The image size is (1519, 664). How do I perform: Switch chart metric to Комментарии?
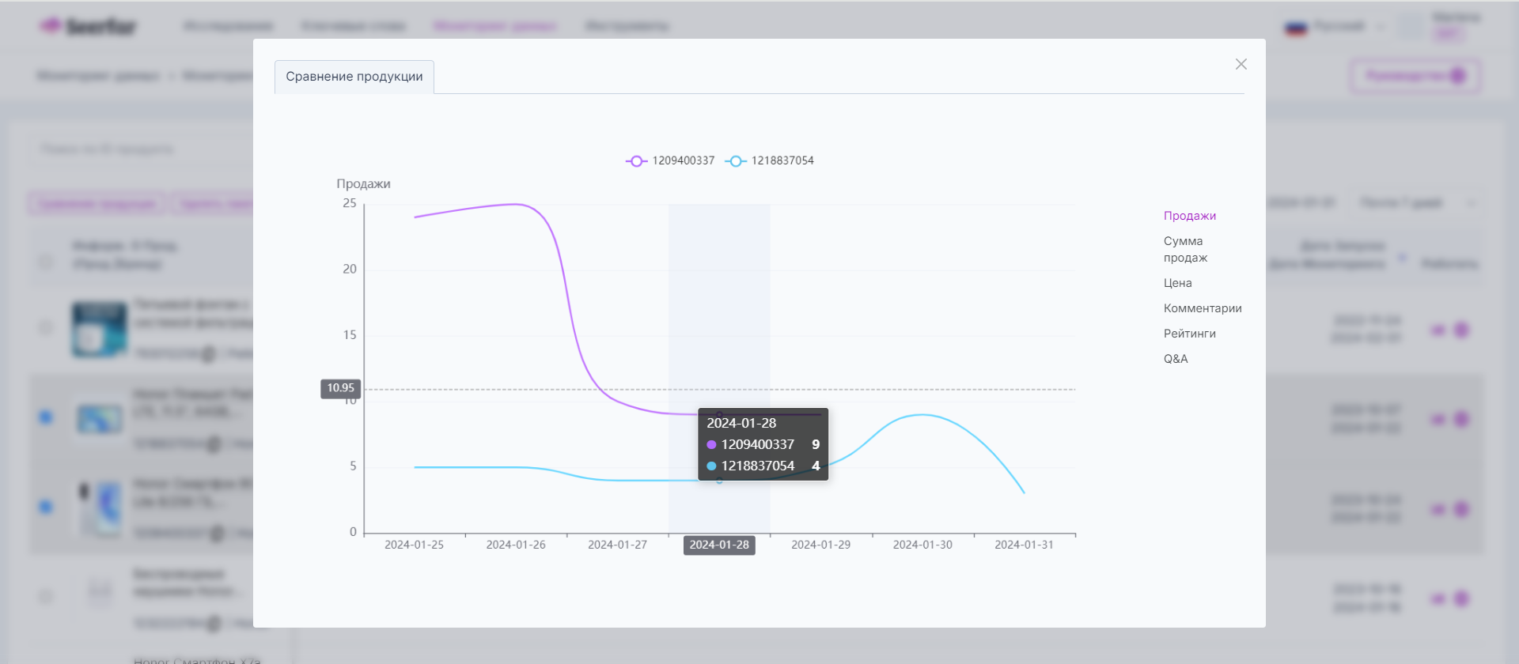[x=1203, y=308]
